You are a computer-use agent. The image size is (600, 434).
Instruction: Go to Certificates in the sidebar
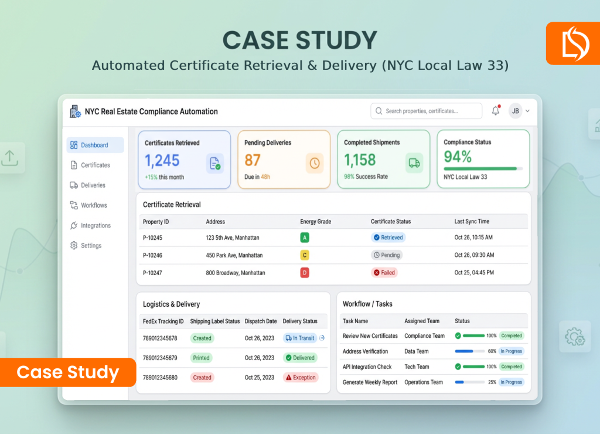[x=95, y=165]
